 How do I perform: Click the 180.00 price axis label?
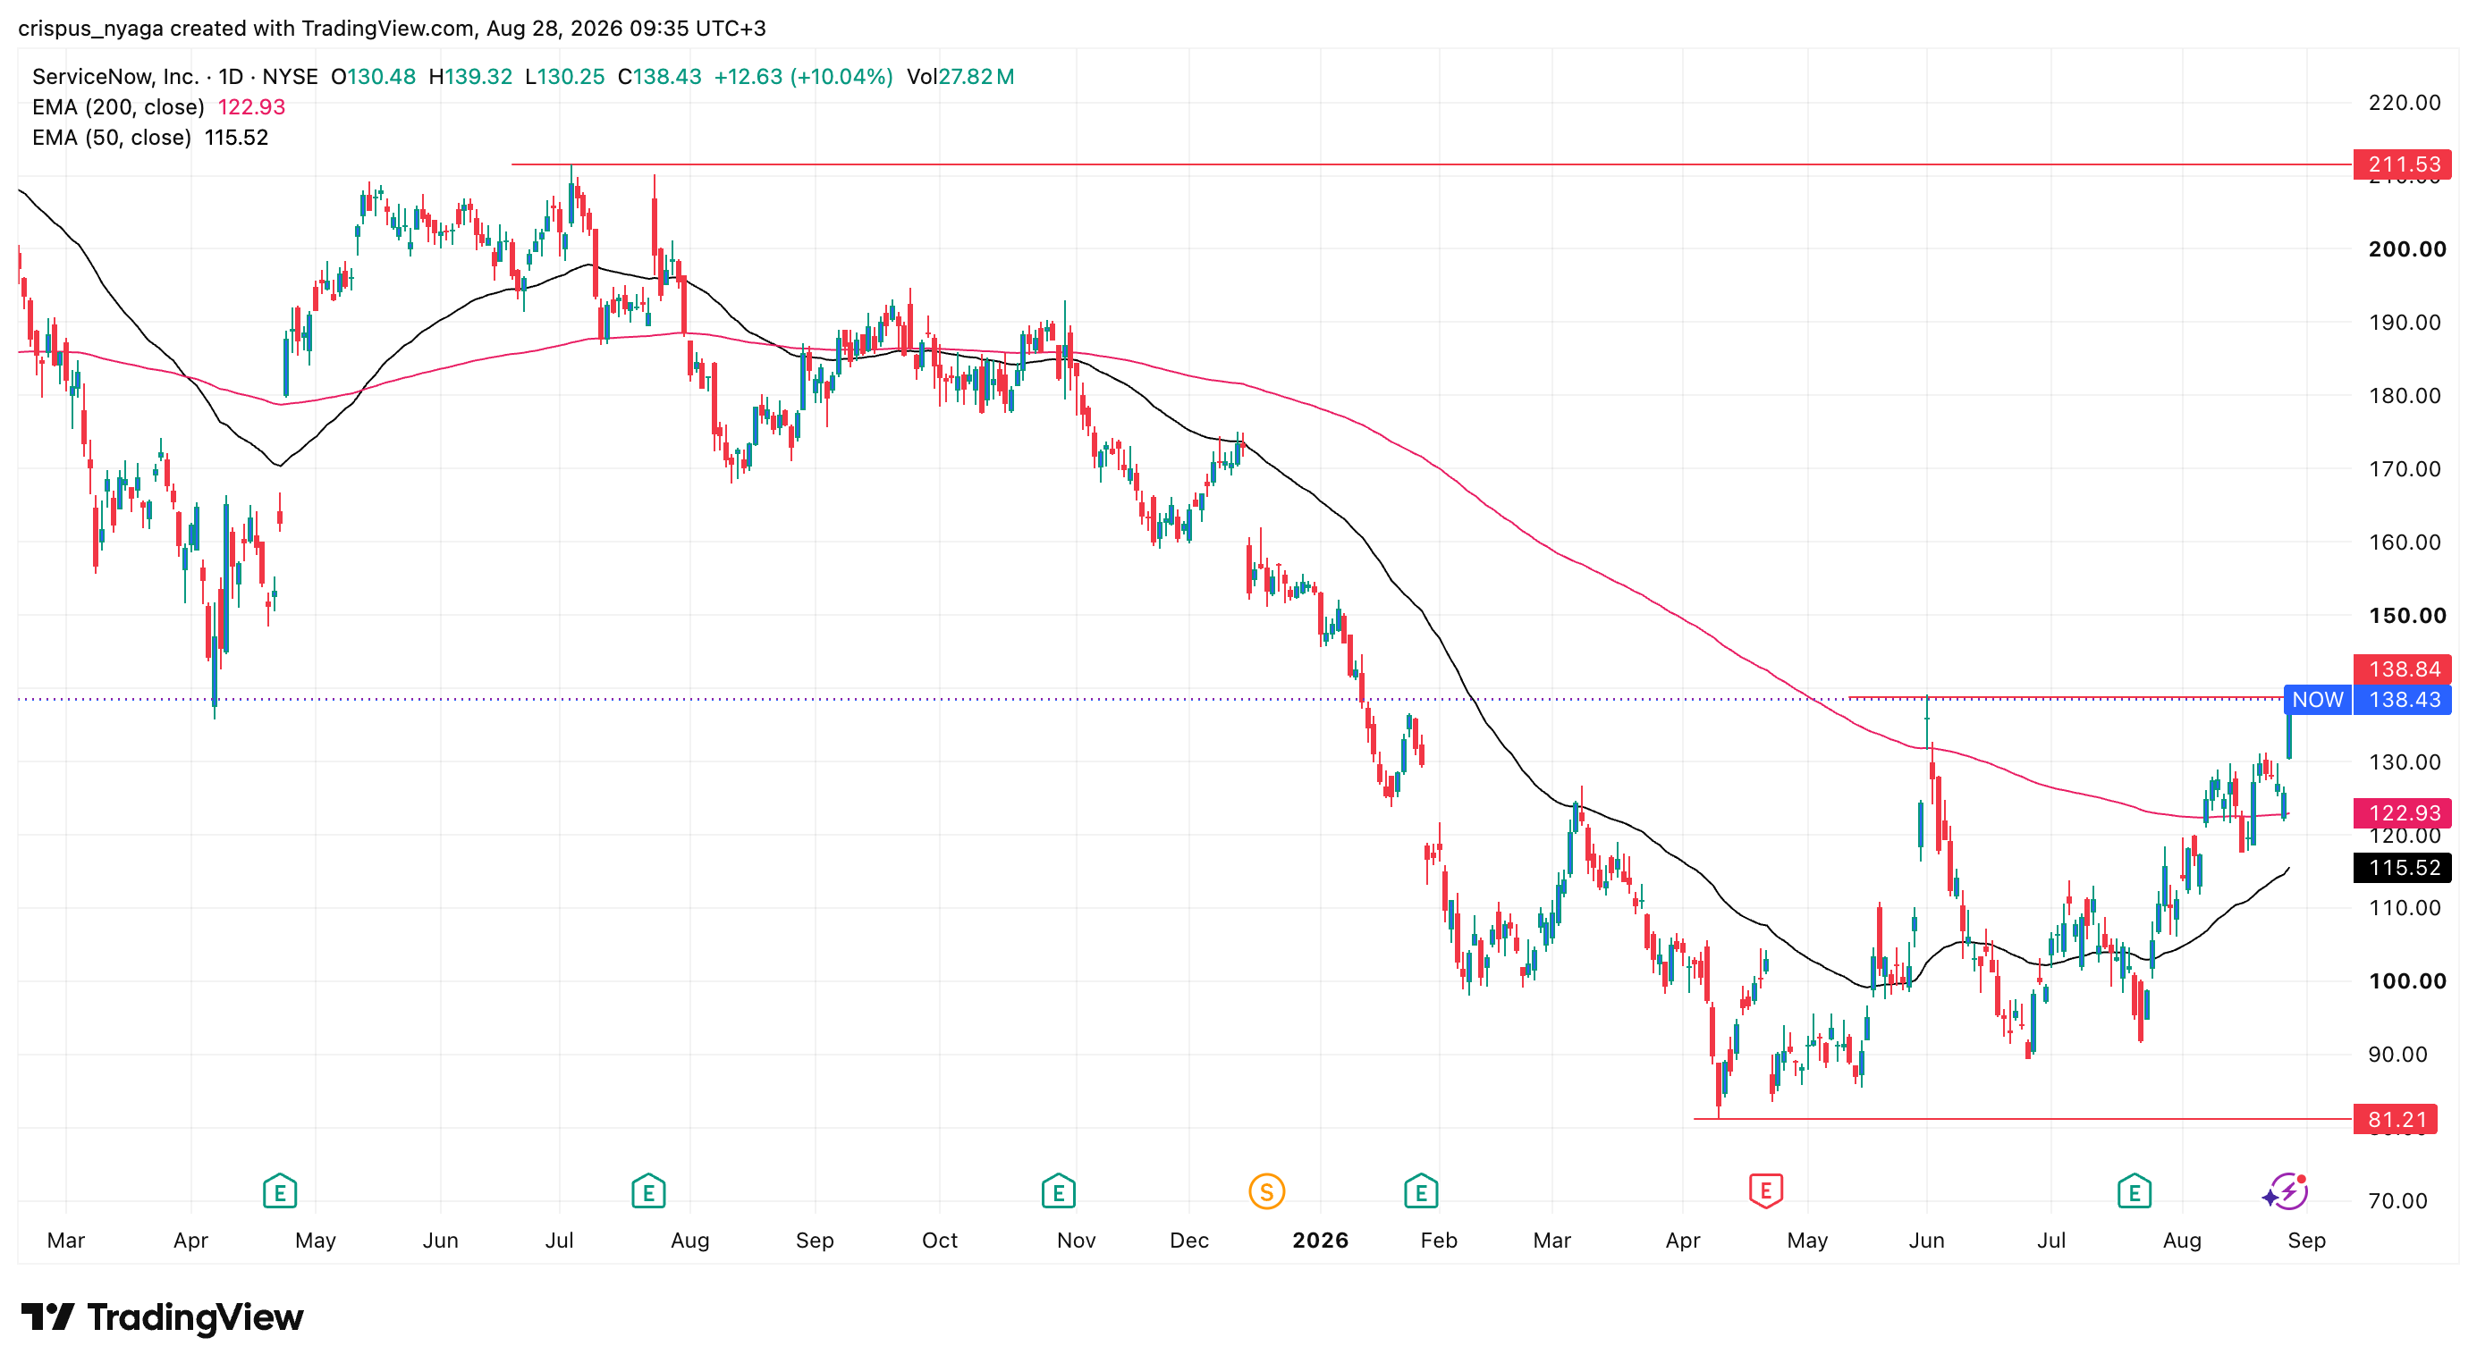2404,396
